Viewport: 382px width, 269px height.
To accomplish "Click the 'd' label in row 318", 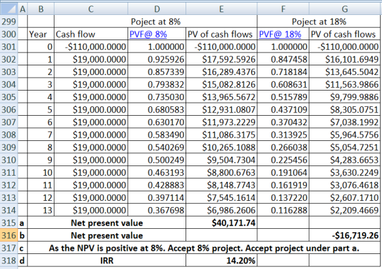I will pyautogui.click(x=23, y=260).
